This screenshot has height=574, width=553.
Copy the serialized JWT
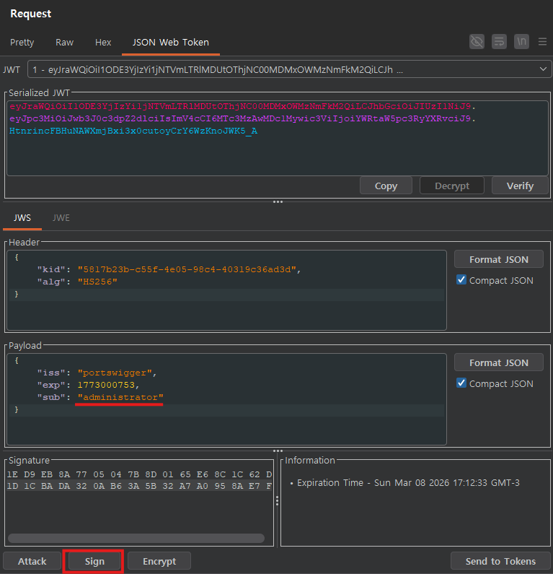pos(386,186)
